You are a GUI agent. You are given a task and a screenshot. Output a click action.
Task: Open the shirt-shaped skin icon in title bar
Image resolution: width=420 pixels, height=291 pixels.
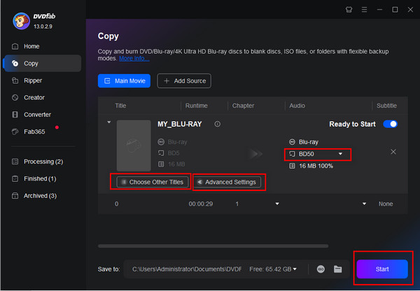coord(349,10)
